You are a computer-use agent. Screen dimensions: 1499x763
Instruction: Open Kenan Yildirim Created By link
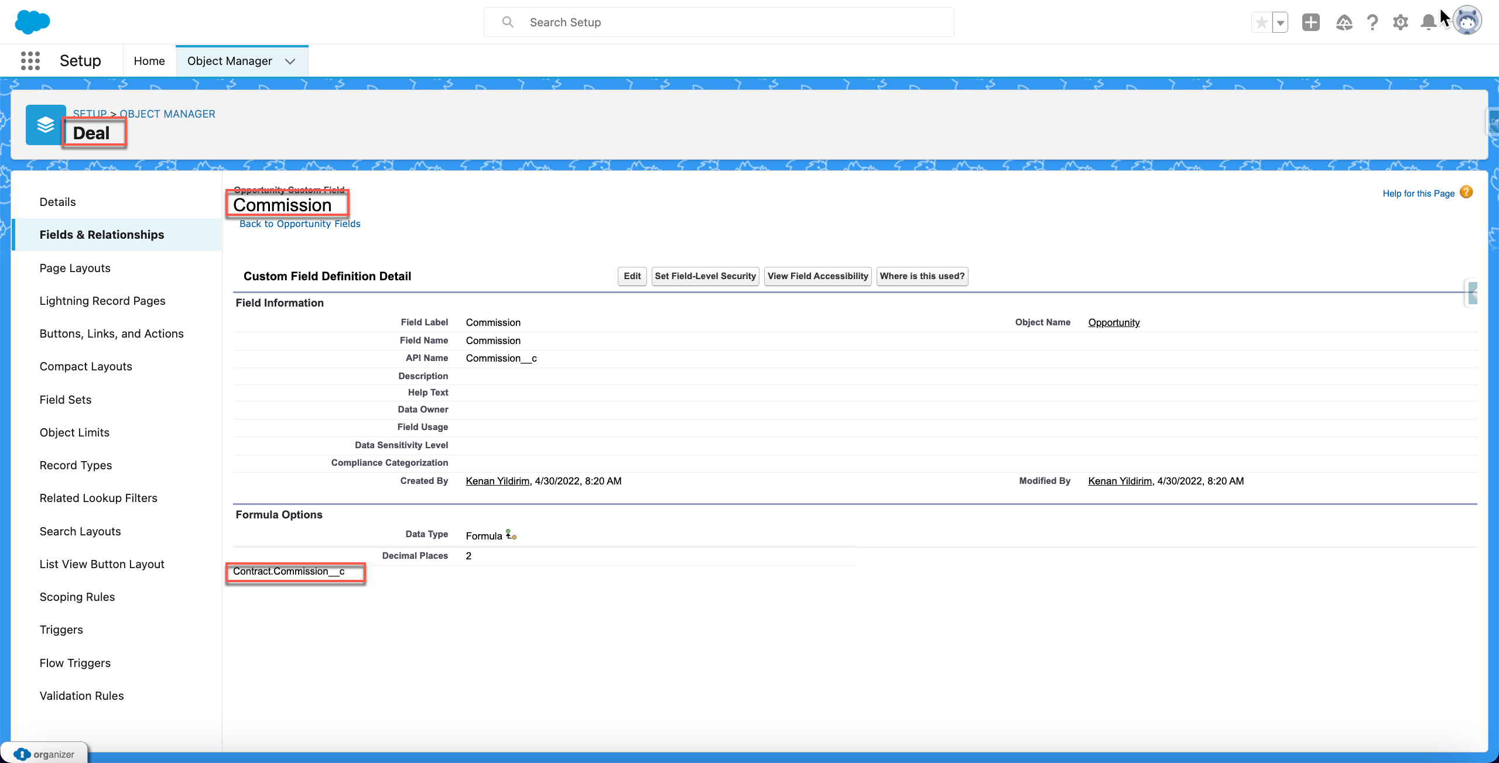click(x=498, y=481)
